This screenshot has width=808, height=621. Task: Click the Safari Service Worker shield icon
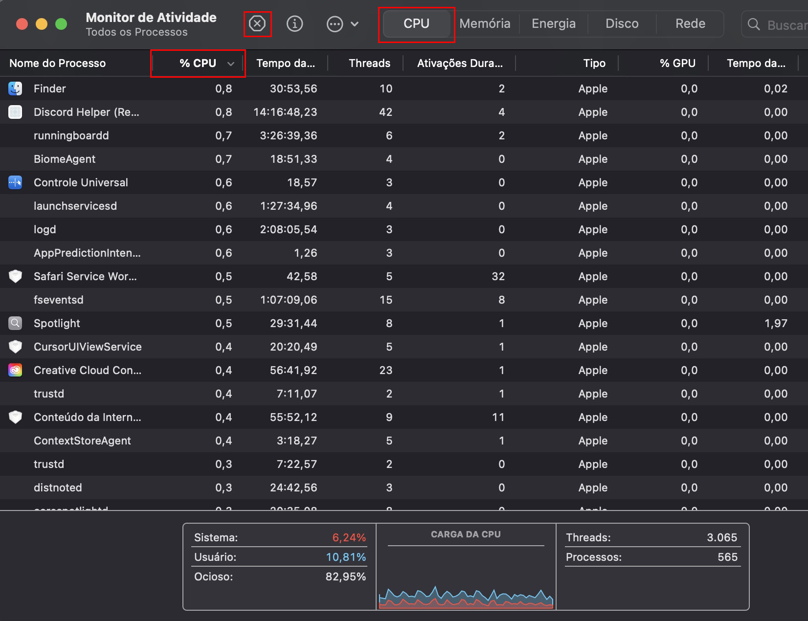click(15, 276)
